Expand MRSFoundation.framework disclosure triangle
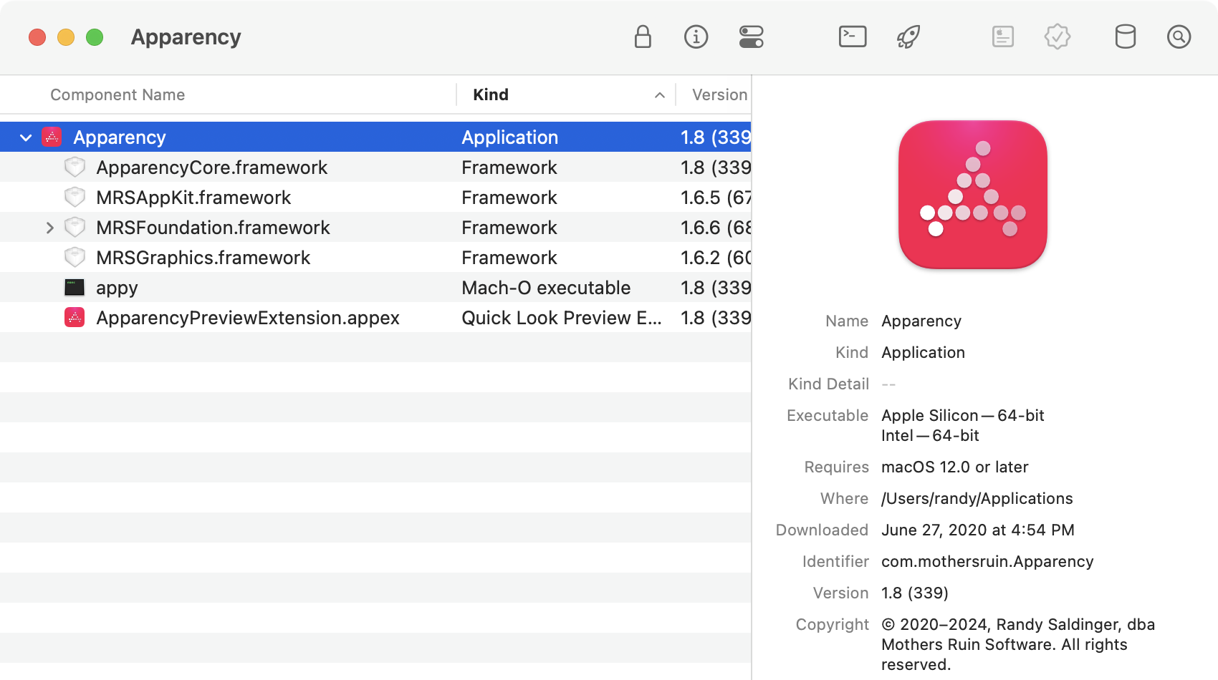Screen dimensions: 1218x680 click(x=49, y=227)
